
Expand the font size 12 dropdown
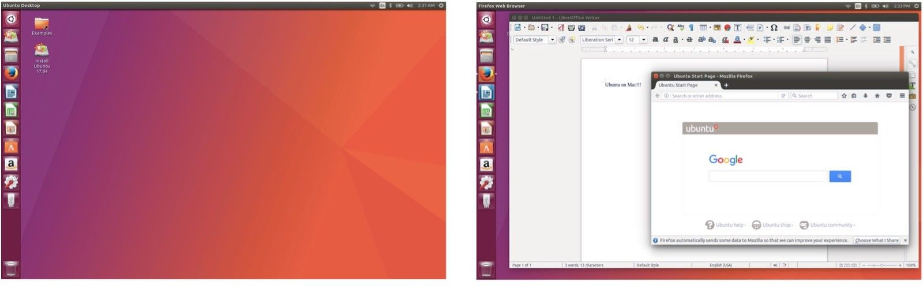coord(644,40)
